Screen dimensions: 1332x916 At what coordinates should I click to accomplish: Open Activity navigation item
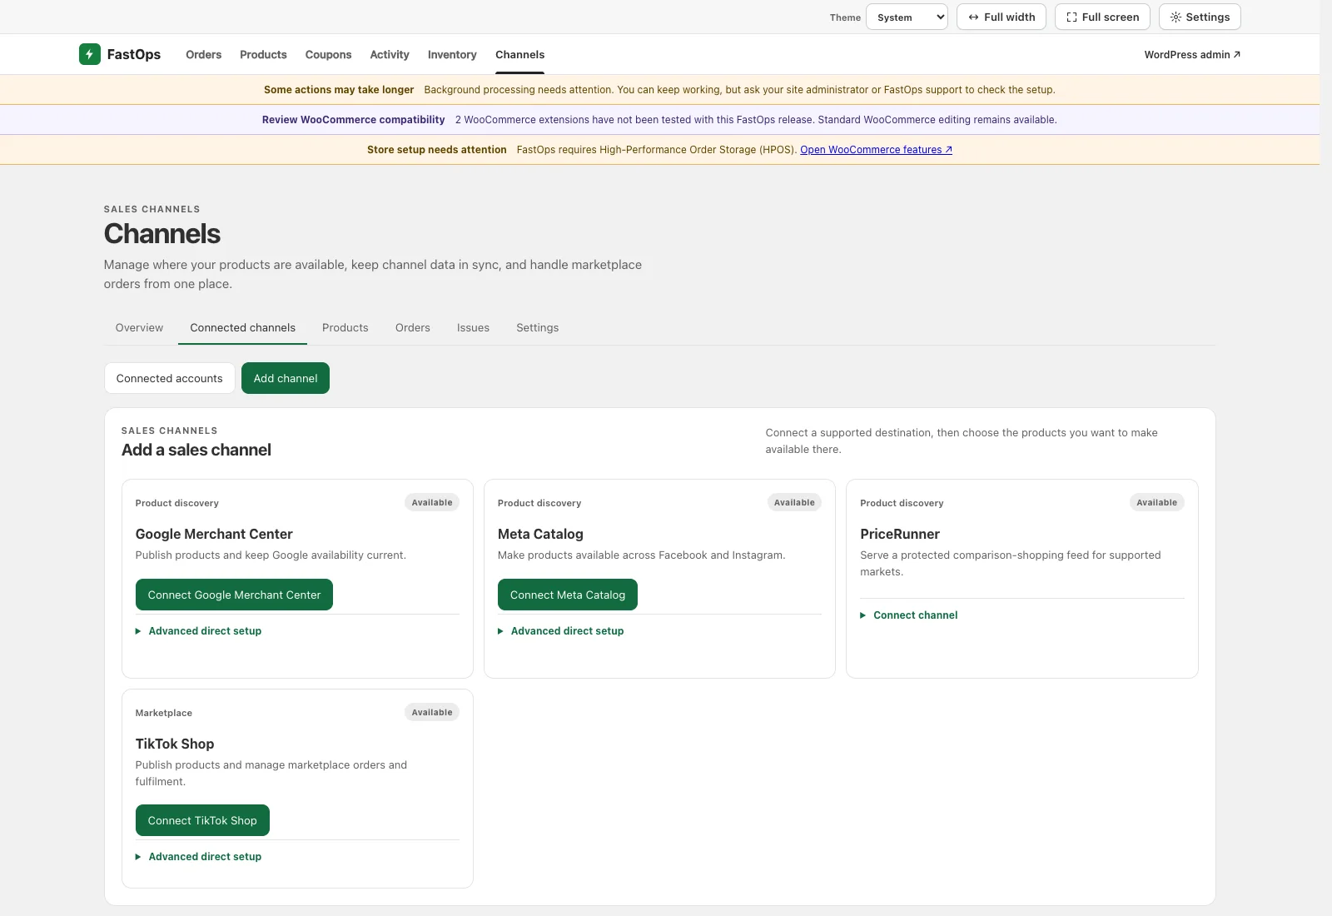click(x=390, y=55)
